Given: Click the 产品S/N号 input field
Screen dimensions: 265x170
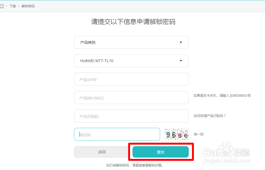Looking at the screenshot, I should [x=131, y=79].
